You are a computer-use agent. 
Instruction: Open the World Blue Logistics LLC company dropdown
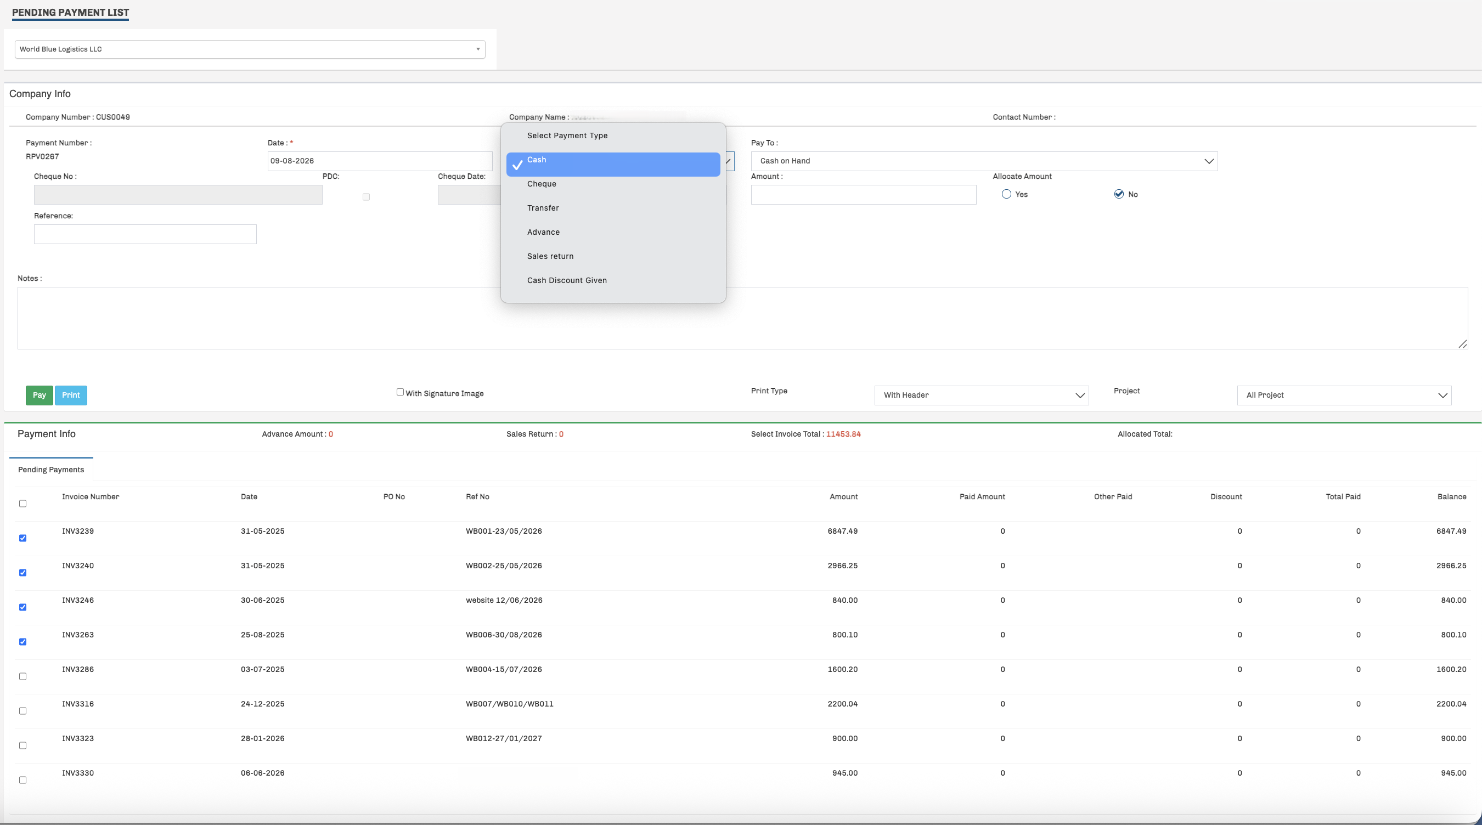[x=250, y=49]
